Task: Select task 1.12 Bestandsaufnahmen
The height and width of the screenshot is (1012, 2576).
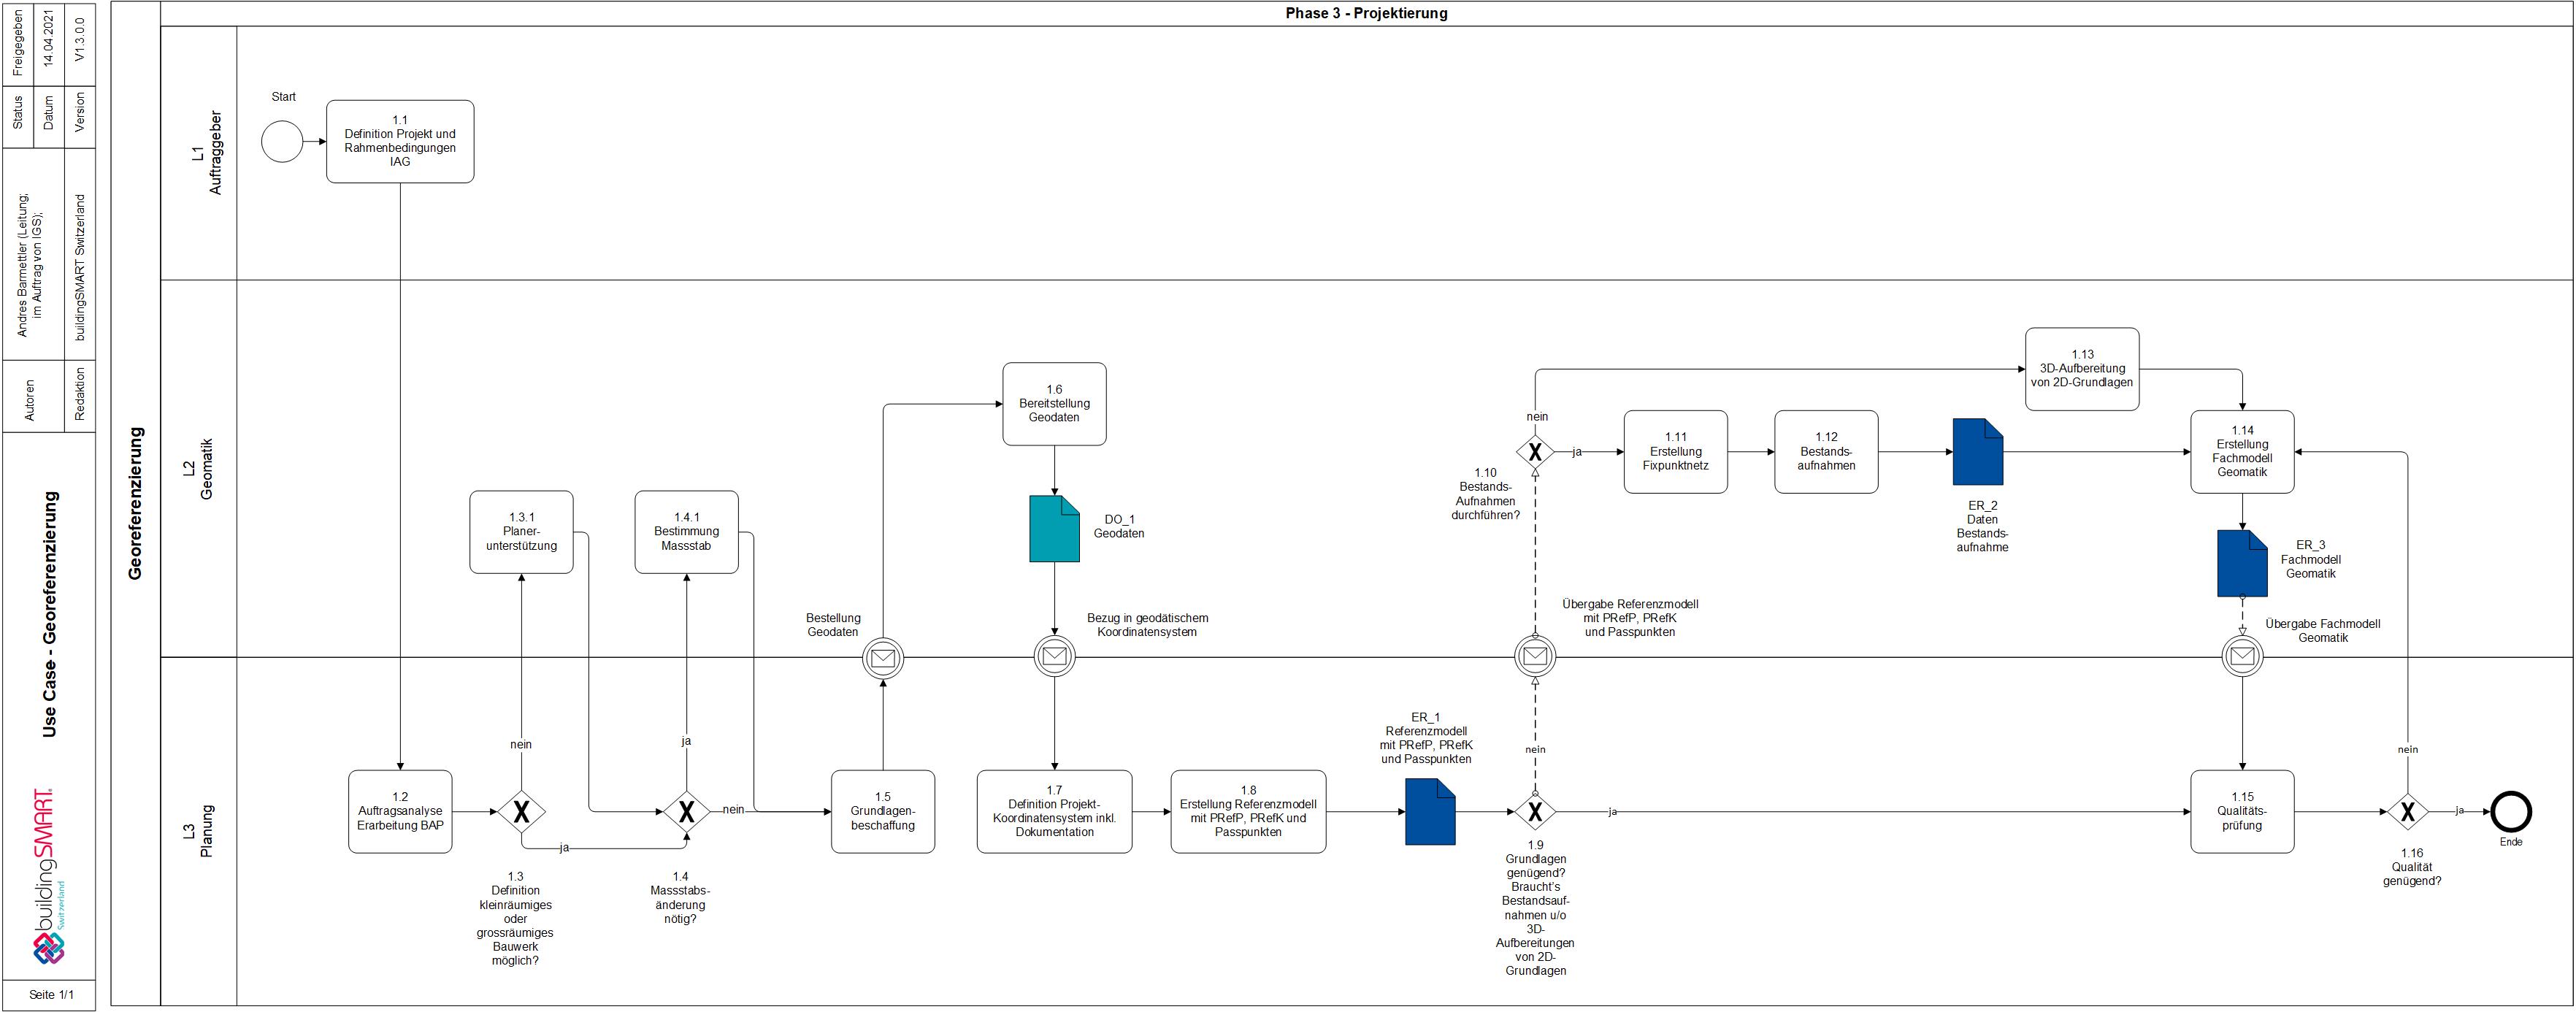Action: point(1826,452)
